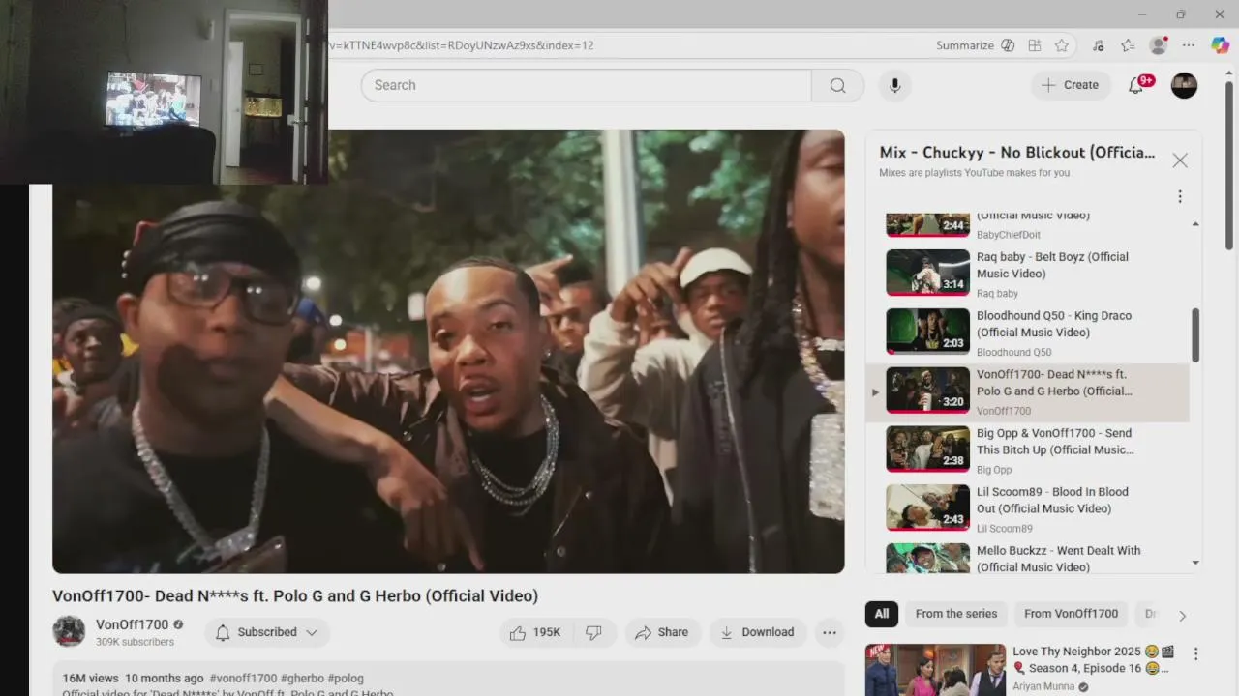Show more filter chips with right arrow
This screenshot has width=1239, height=696.
(1182, 615)
